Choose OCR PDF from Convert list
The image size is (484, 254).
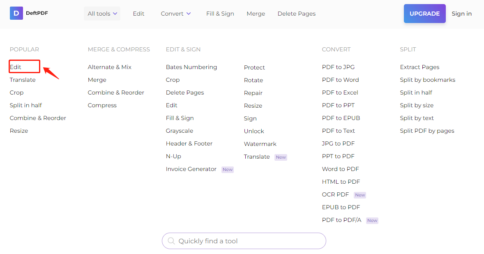click(334, 194)
